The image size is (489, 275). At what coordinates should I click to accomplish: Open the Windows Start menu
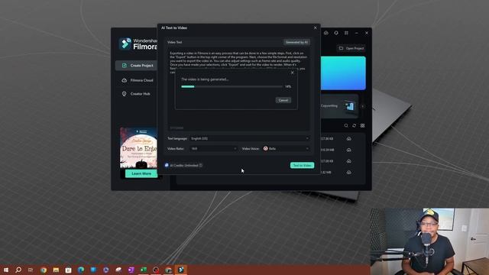pos(6,270)
